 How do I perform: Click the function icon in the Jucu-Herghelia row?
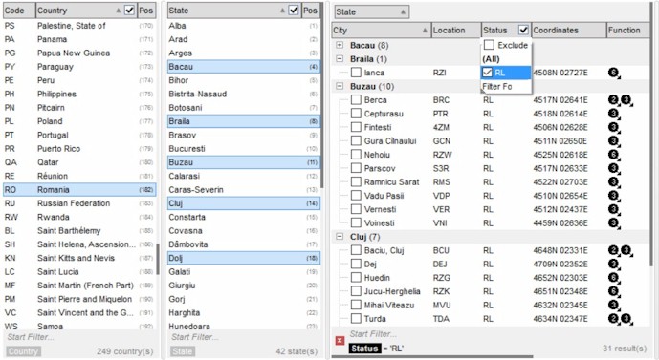pyautogui.click(x=613, y=291)
